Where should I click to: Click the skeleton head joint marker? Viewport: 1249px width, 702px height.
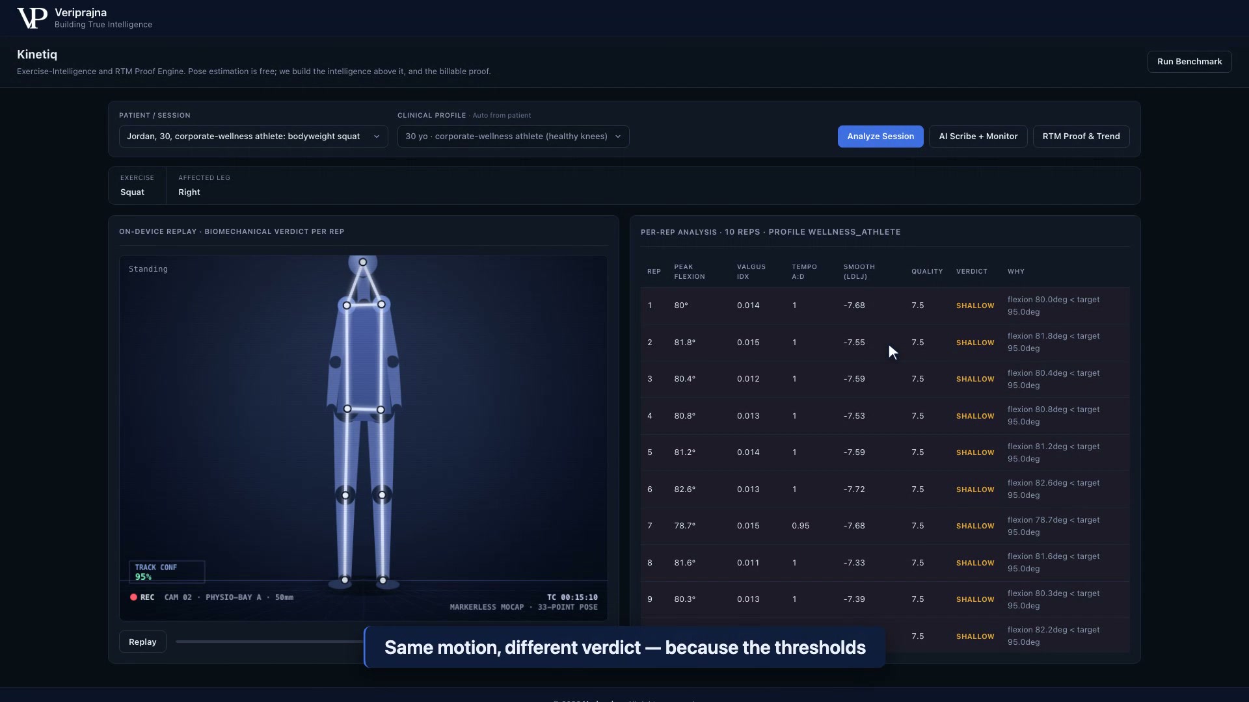tap(363, 263)
